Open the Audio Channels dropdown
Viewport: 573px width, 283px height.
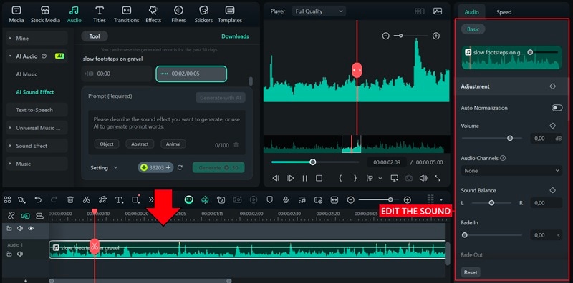511,170
